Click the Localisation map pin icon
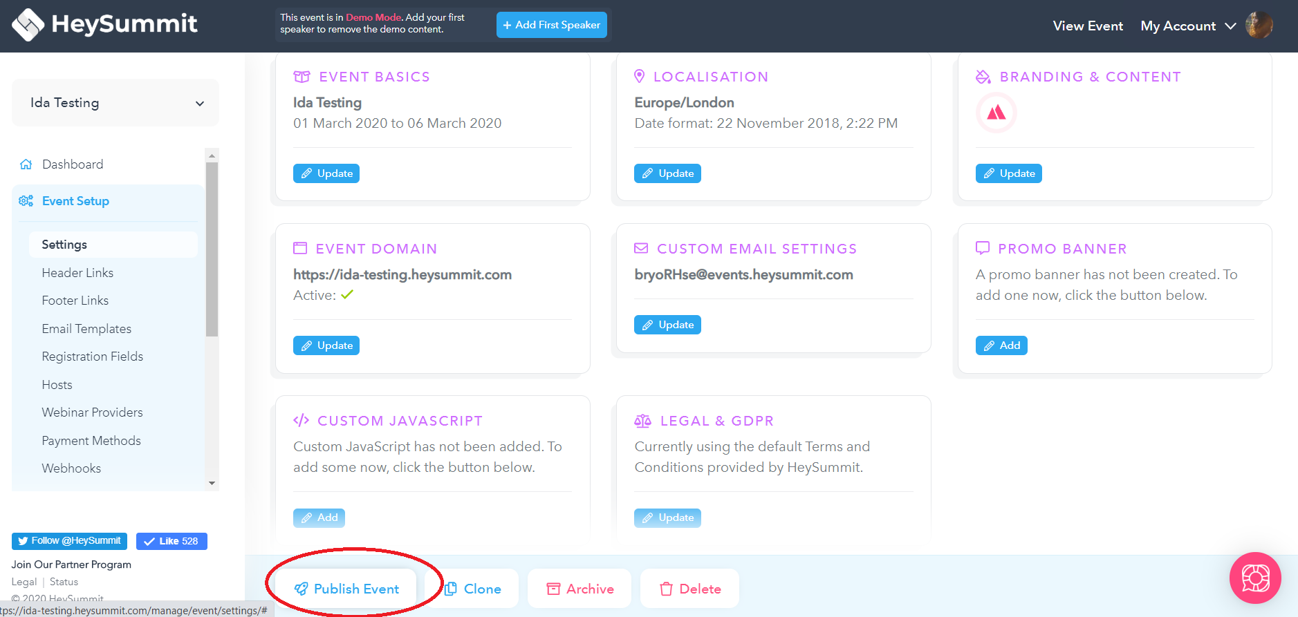The image size is (1298, 617). (640, 76)
